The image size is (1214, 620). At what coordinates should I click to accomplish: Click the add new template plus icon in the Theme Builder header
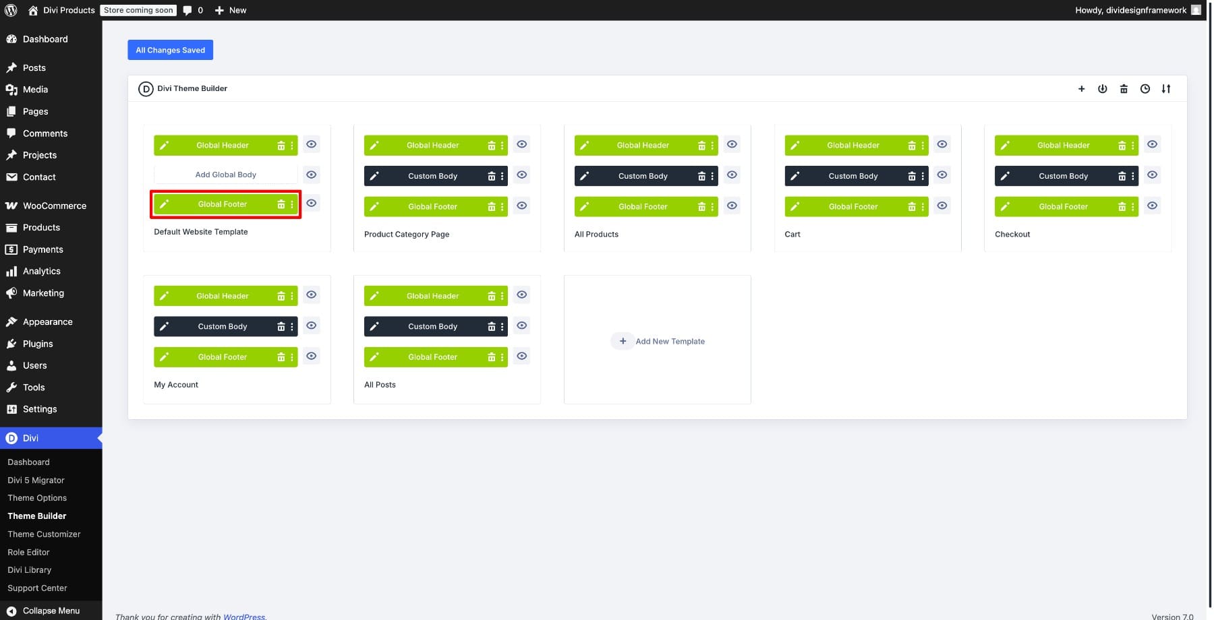1081,89
